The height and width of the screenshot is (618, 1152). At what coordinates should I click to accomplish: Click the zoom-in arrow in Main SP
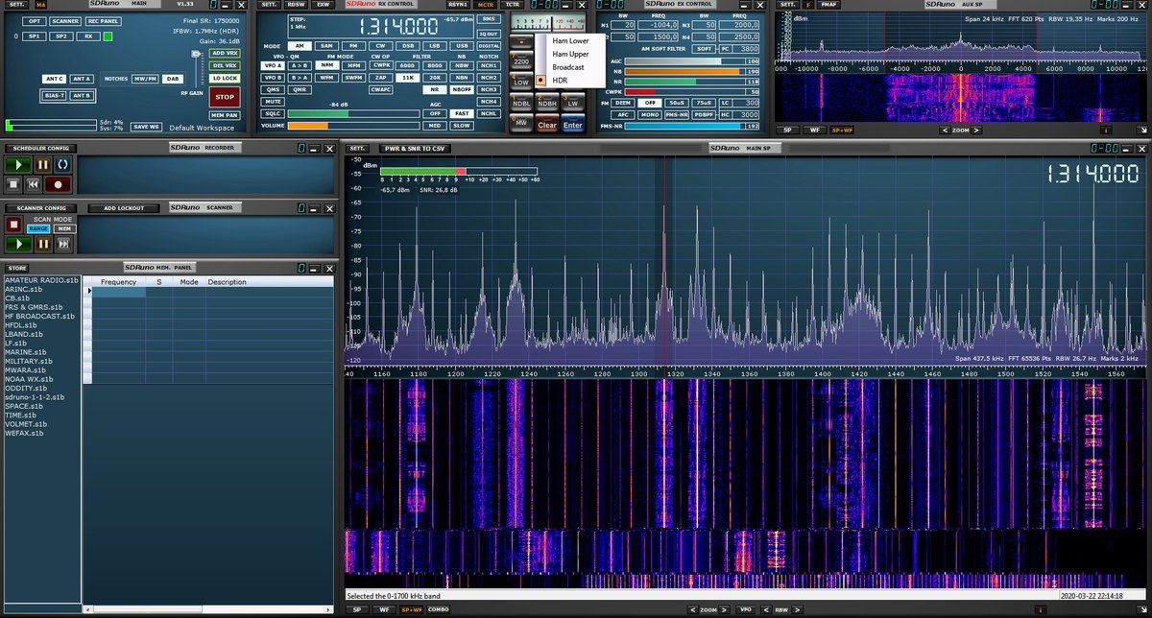tap(727, 609)
